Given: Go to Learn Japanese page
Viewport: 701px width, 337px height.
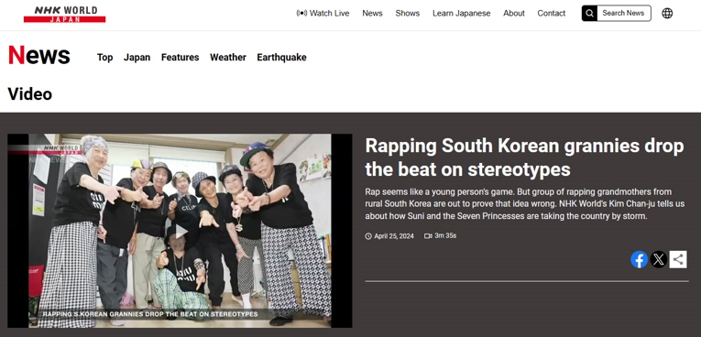Looking at the screenshot, I should tap(461, 14).
